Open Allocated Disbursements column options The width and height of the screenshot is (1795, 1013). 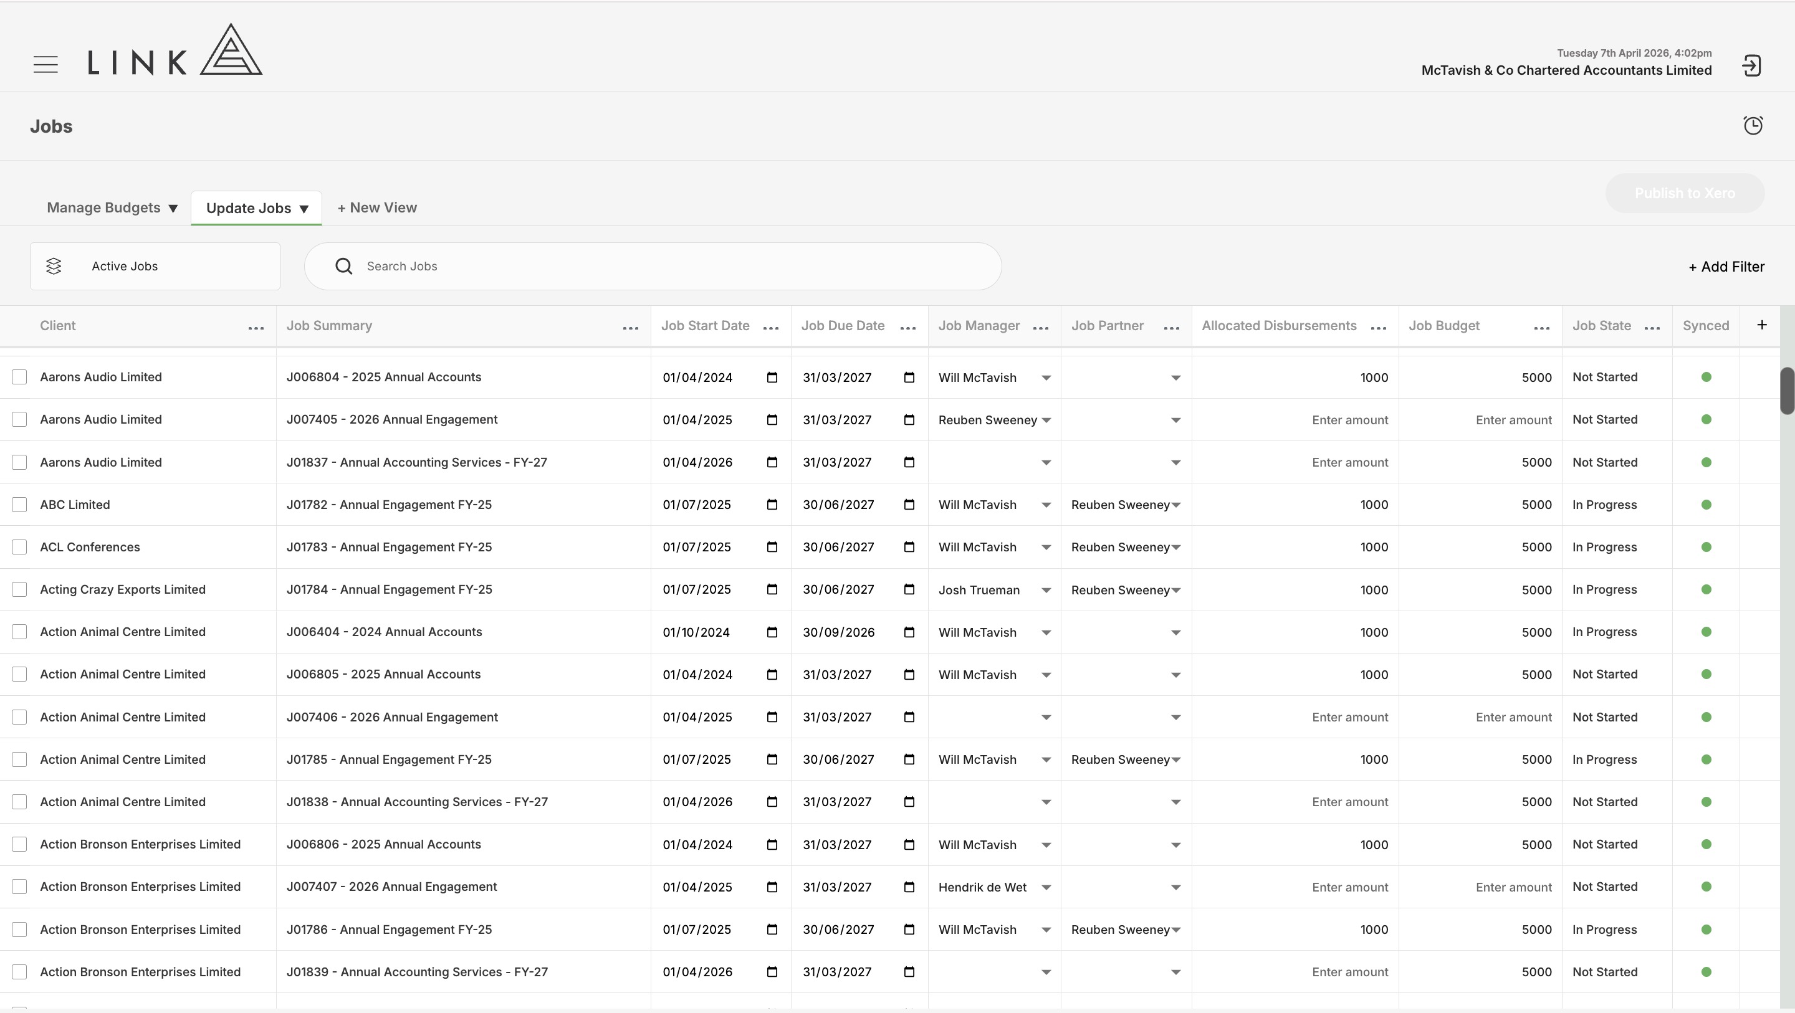(x=1378, y=328)
